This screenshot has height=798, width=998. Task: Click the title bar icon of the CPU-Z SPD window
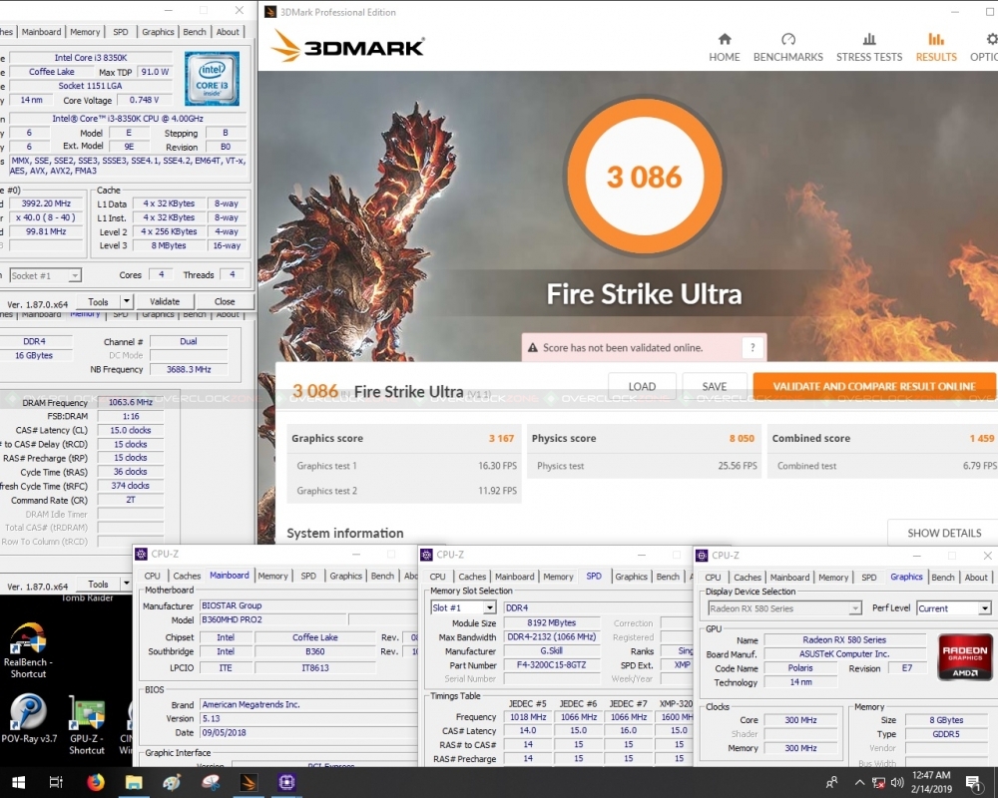click(x=427, y=555)
